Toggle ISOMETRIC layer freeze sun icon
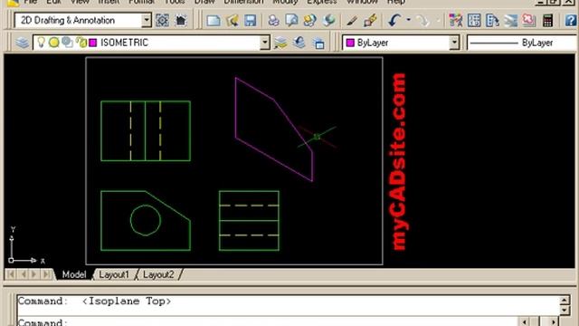The image size is (579, 326). click(x=54, y=43)
